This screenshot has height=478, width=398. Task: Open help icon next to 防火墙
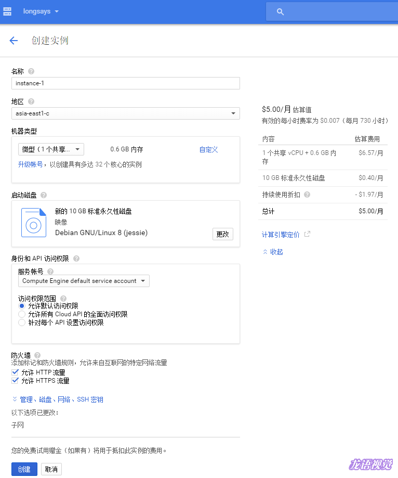tap(37, 355)
